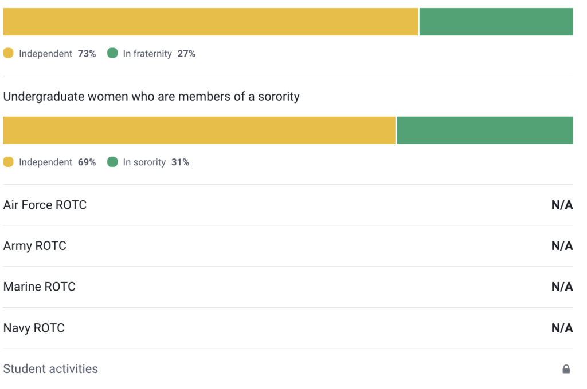Viewport: 587px width, 389px height.
Task: Click the 'In sorority 31%' legend label
Action: tap(156, 162)
